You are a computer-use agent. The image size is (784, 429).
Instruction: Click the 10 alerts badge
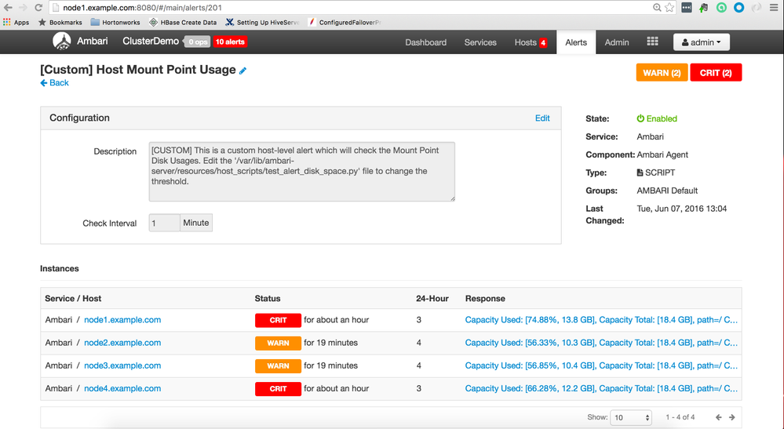click(230, 42)
